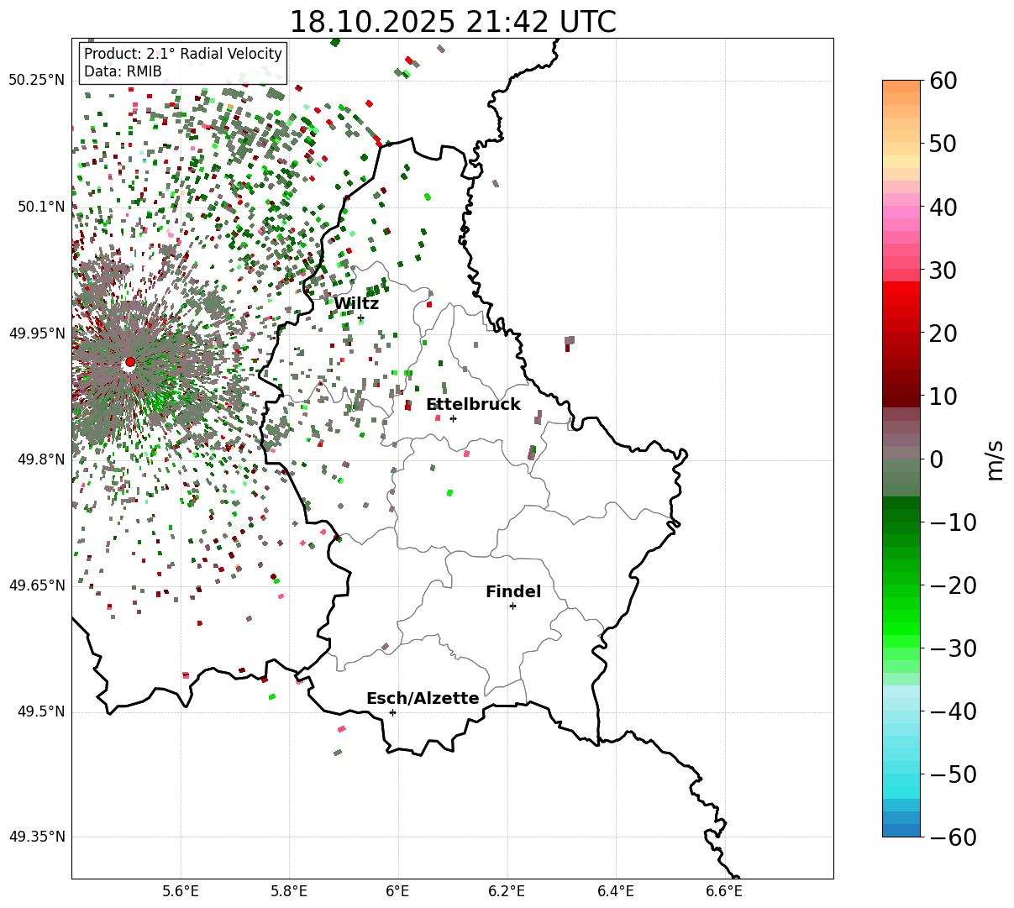Image resolution: width=1014 pixels, height=908 pixels.
Task: Click the 'Product: 2.1° Radial Velocity' label
Action: pos(183,54)
